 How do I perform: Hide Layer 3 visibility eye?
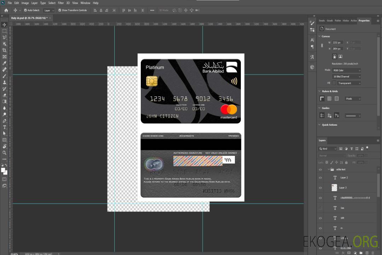coord(320,188)
